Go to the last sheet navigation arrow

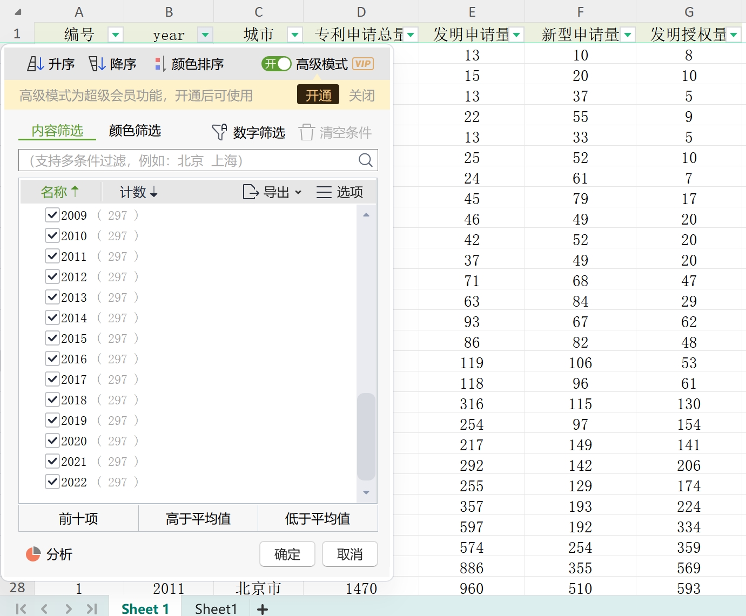point(92,609)
